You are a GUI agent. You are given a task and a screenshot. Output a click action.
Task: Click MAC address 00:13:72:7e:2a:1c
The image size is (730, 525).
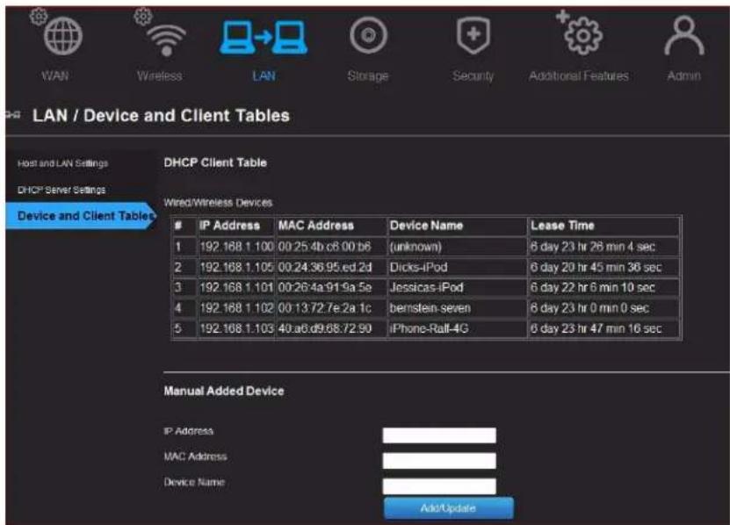[x=325, y=308]
